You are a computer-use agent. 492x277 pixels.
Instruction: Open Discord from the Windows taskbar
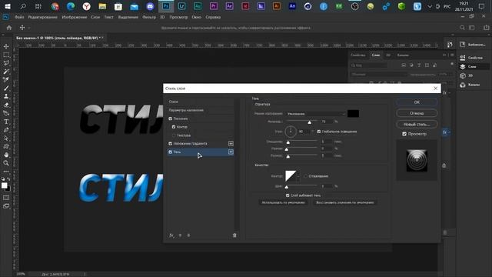pyautogui.click(x=150, y=6)
